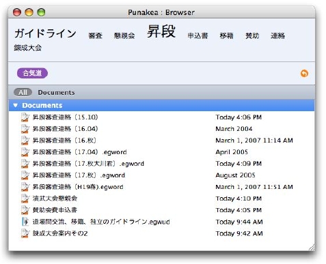
Task: Select the 錬成大会 tag
Action: (x=27, y=48)
